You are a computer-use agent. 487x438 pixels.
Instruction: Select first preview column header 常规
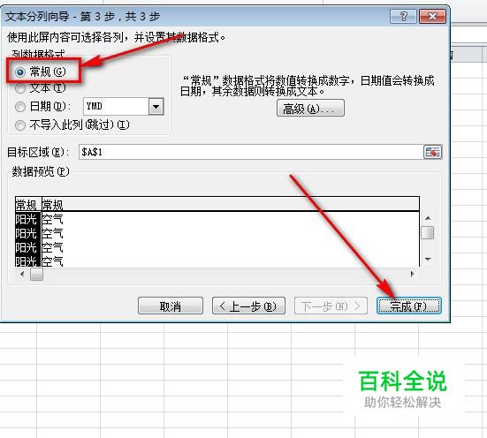pyautogui.click(x=27, y=205)
